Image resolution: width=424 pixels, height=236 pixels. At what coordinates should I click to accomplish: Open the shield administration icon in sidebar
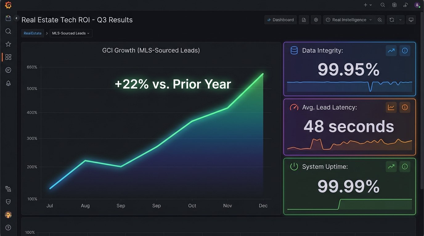[8, 202]
